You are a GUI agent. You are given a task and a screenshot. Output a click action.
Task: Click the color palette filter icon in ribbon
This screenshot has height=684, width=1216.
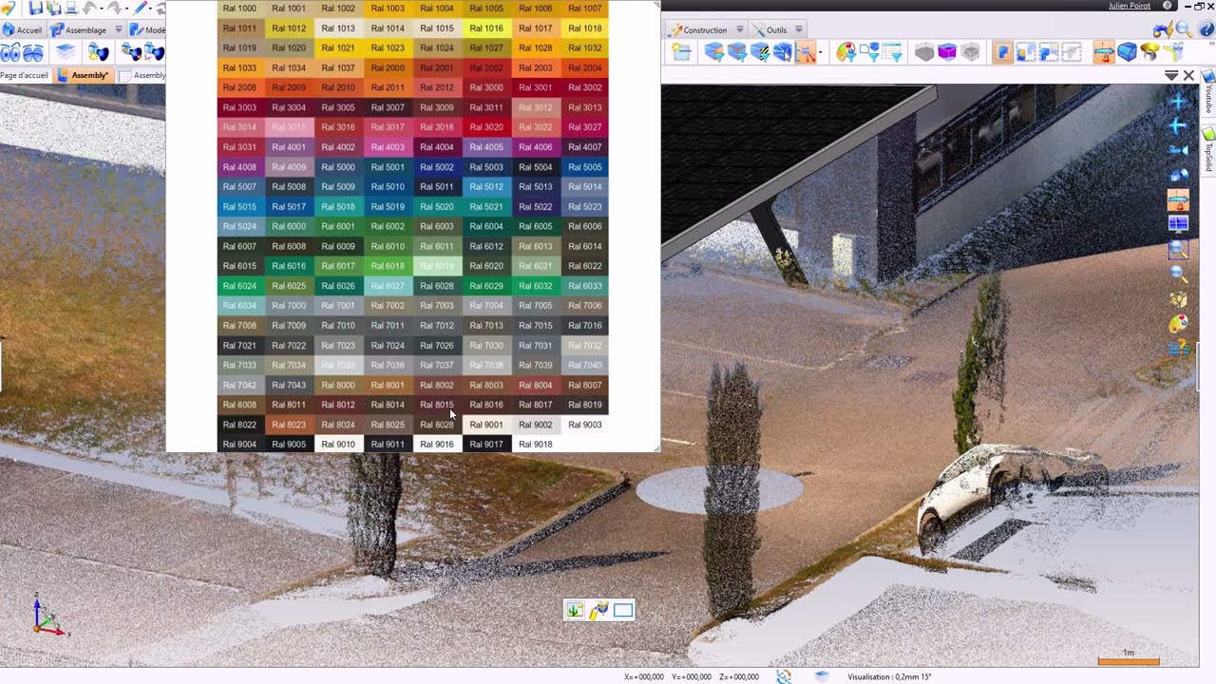(x=845, y=51)
